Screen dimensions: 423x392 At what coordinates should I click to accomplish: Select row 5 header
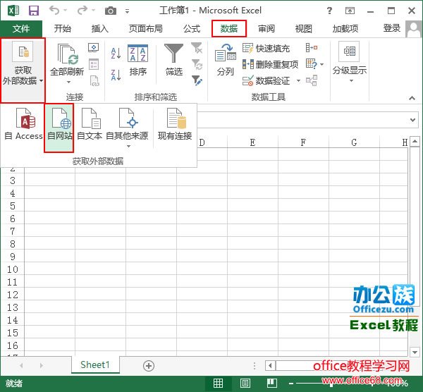13,206
